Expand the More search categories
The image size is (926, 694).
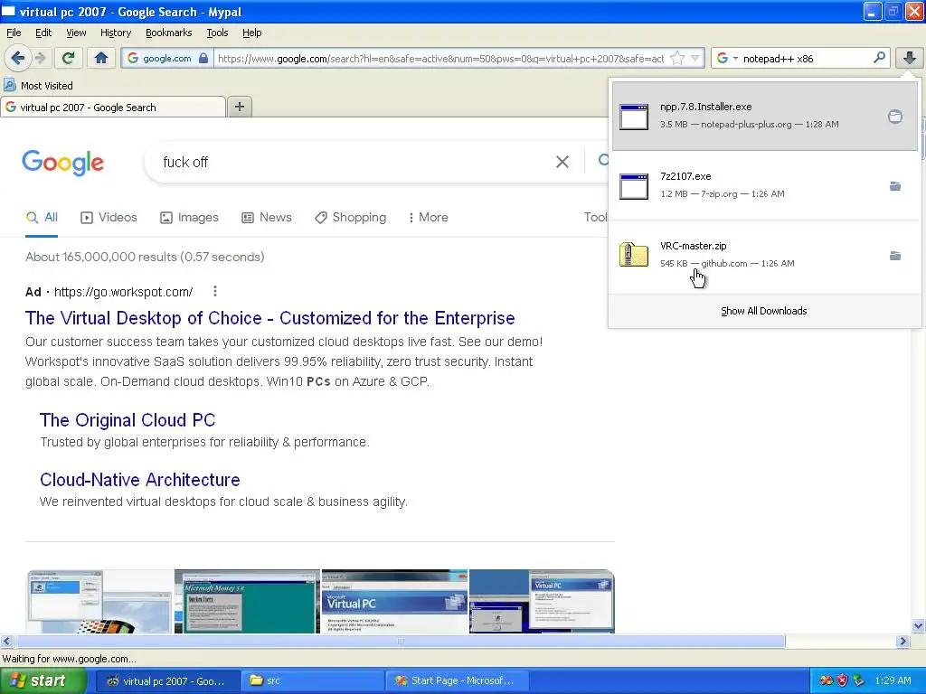pyautogui.click(x=428, y=217)
